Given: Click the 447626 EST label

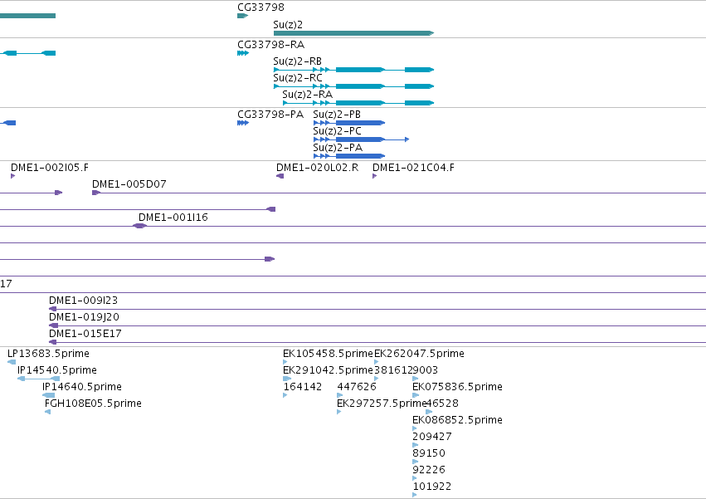Looking at the screenshot, I should [x=356, y=387].
